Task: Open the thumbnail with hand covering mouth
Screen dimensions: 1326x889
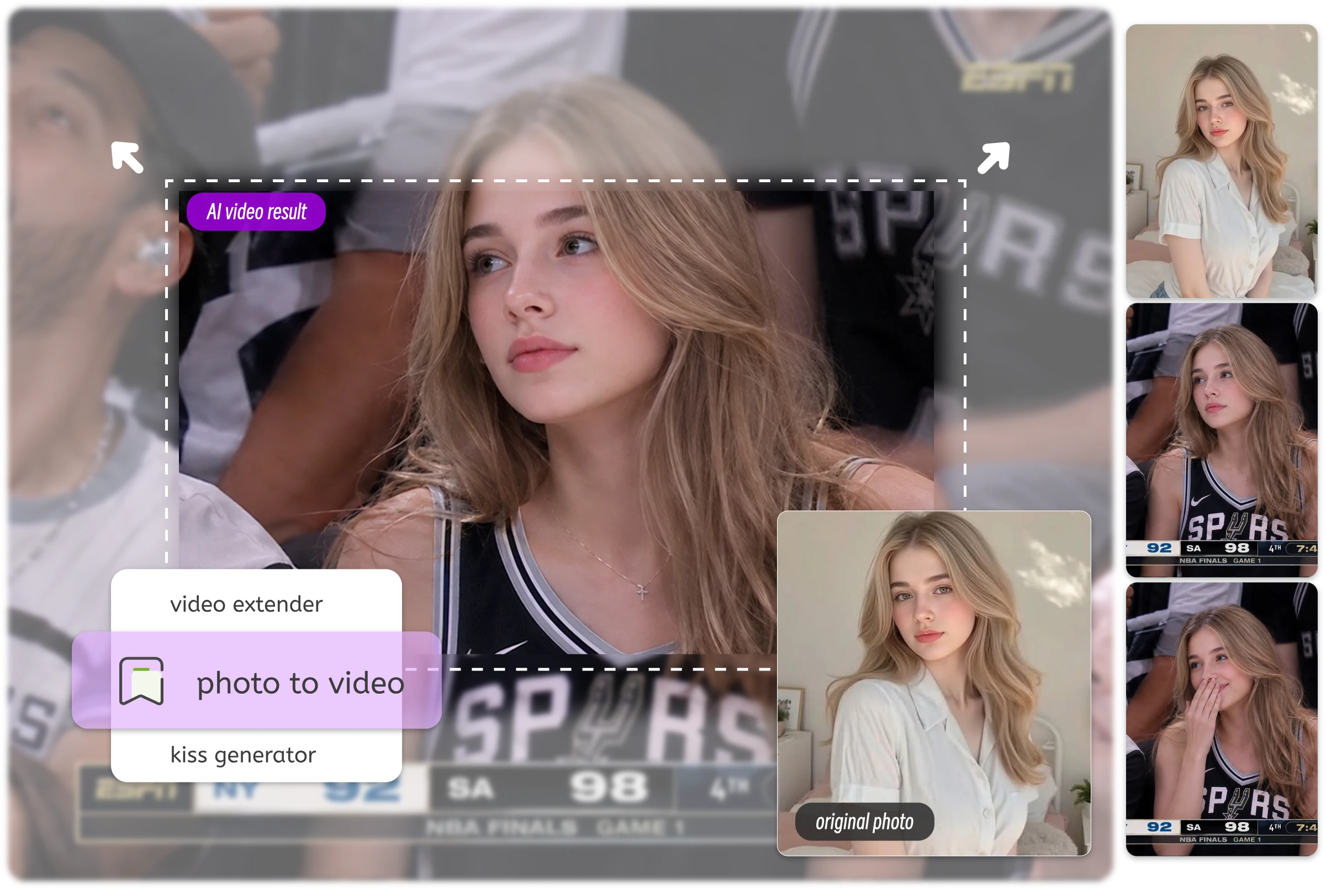Action: click(x=1222, y=719)
